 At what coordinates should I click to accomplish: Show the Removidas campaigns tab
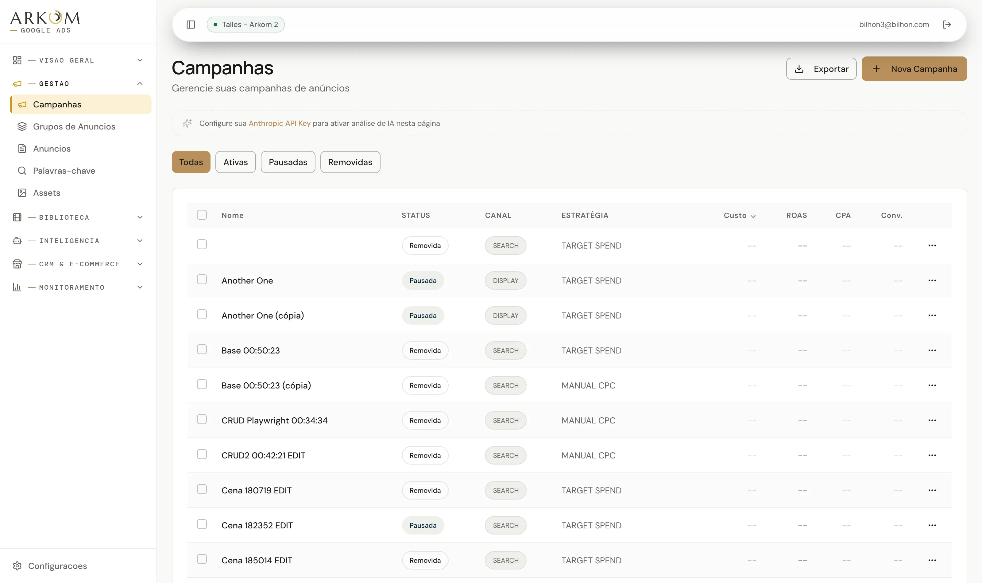pyautogui.click(x=350, y=162)
